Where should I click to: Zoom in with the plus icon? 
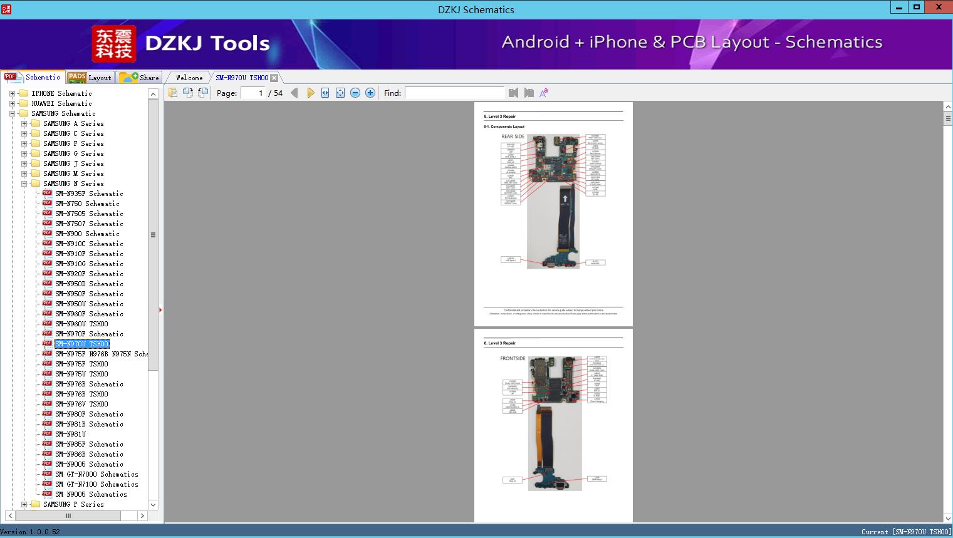(x=370, y=93)
